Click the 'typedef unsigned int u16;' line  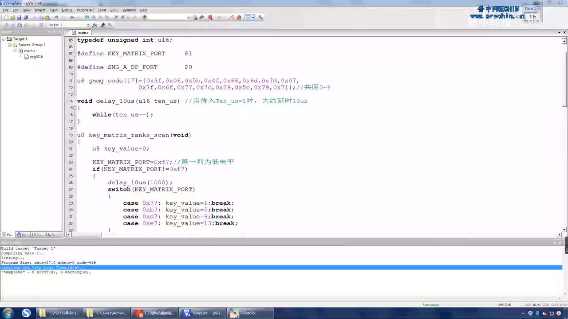[125, 40]
